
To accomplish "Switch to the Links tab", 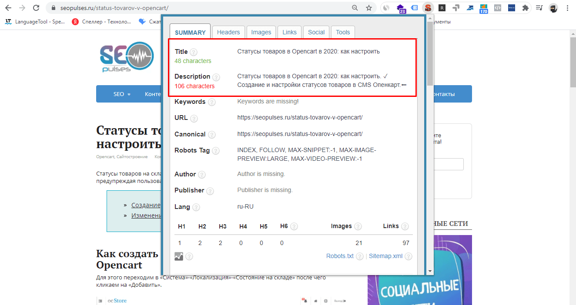I will tap(289, 32).
